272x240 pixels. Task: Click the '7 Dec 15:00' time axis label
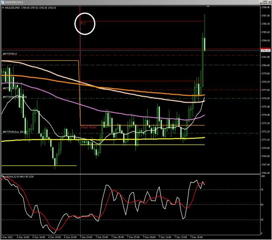(x=197, y=237)
